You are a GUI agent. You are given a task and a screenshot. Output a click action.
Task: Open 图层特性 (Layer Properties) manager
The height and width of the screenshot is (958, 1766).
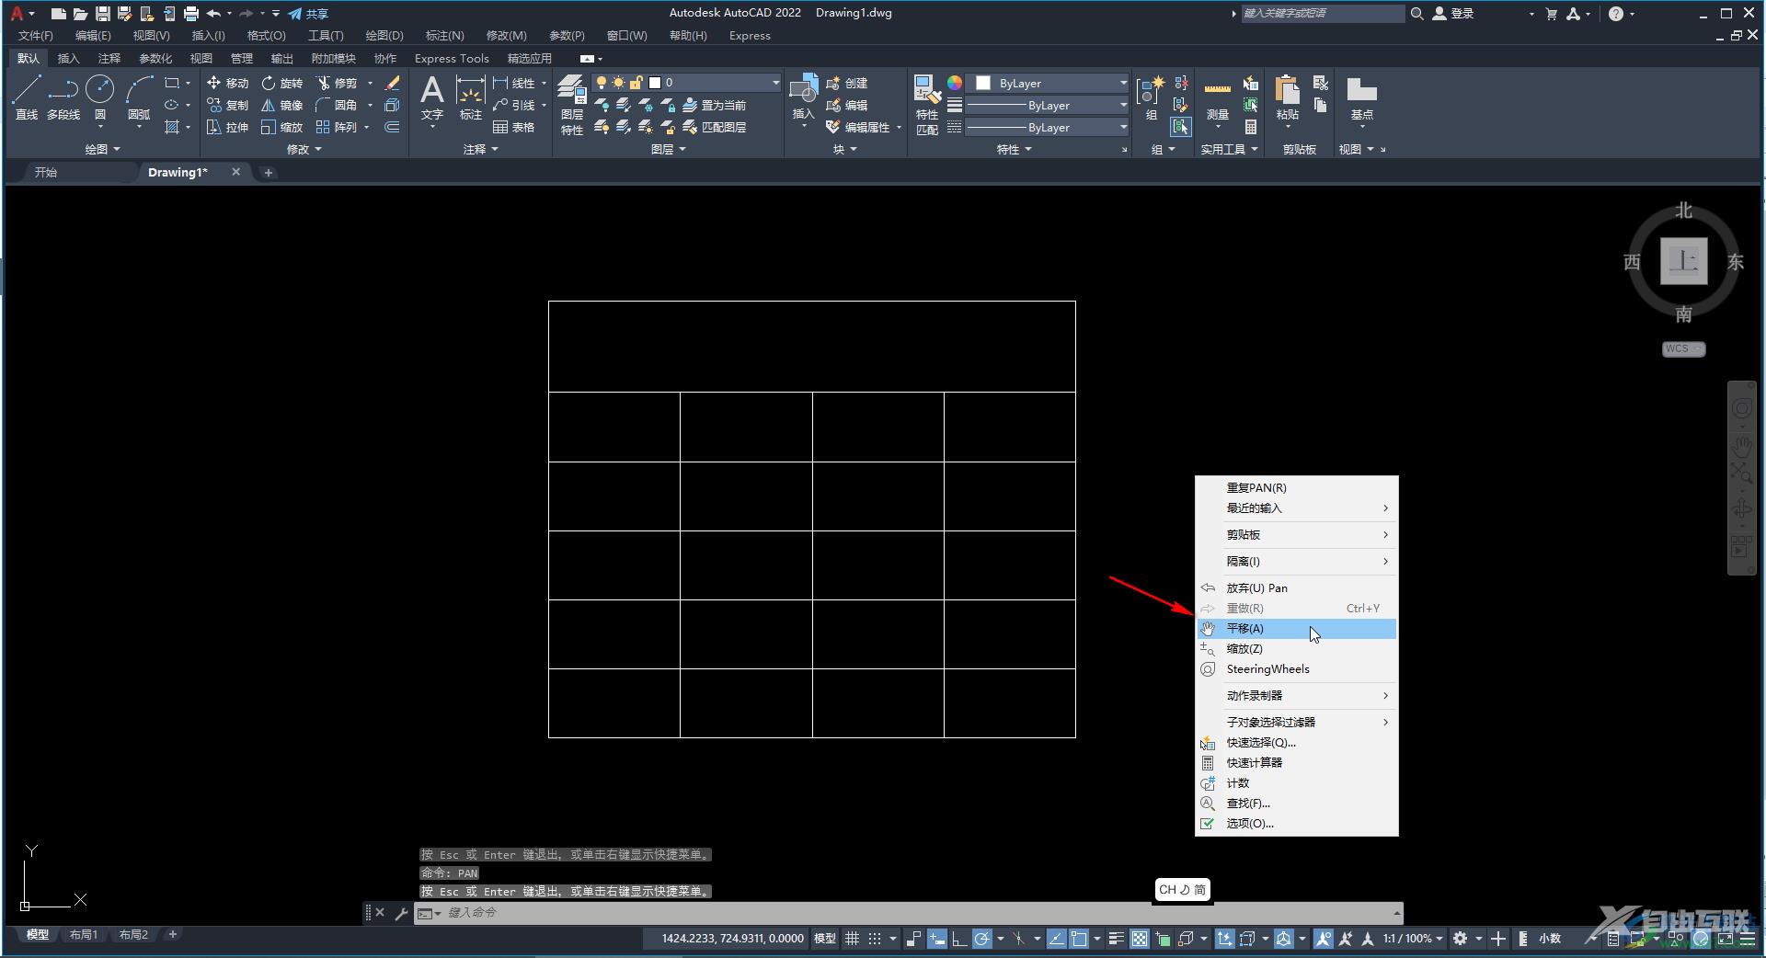click(572, 106)
